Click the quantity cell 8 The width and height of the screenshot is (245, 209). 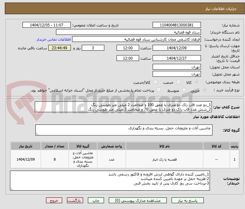(54, 159)
